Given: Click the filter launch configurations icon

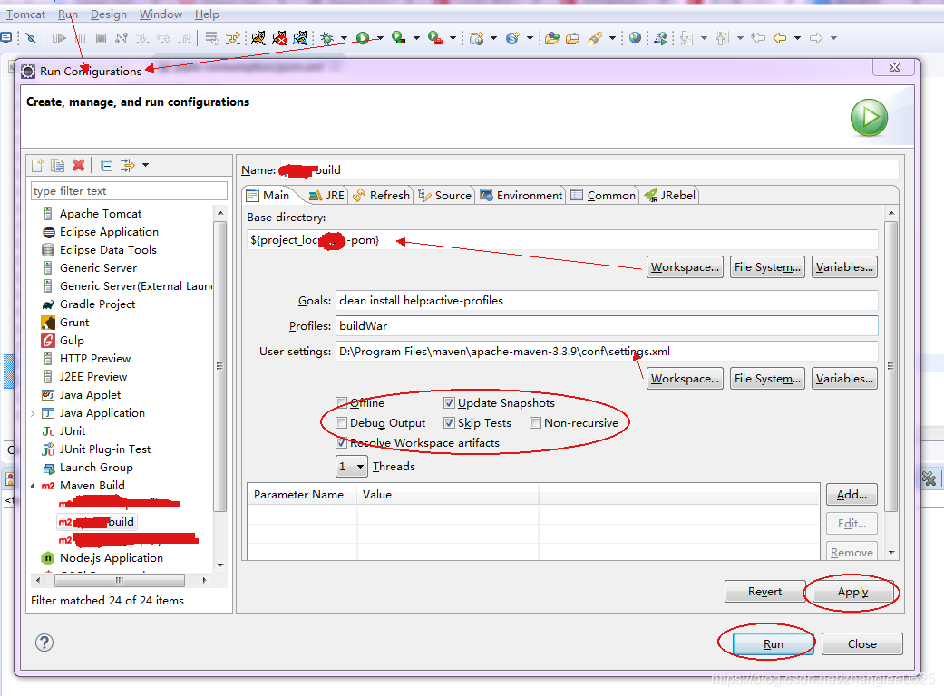Looking at the screenshot, I should click(x=127, y=166).
